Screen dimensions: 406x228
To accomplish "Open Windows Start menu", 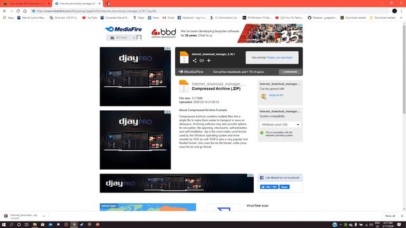I will pyautogui.click(x=4, y=225).
